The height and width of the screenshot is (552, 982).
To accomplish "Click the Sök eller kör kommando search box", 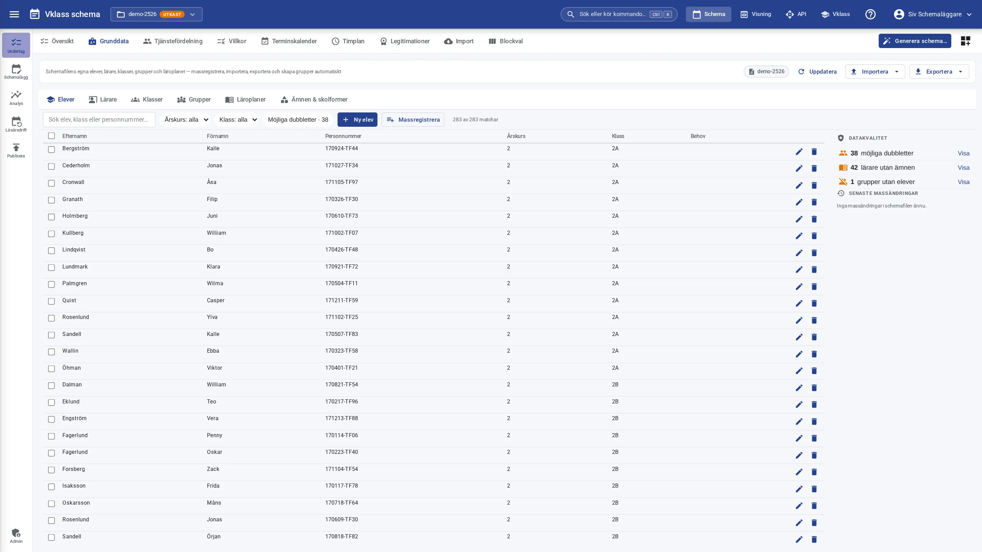I will [619, 14].
